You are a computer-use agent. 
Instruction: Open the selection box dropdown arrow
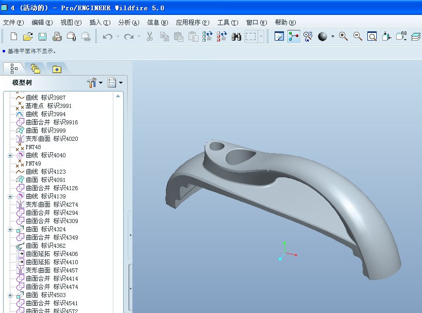click(261, 36)
